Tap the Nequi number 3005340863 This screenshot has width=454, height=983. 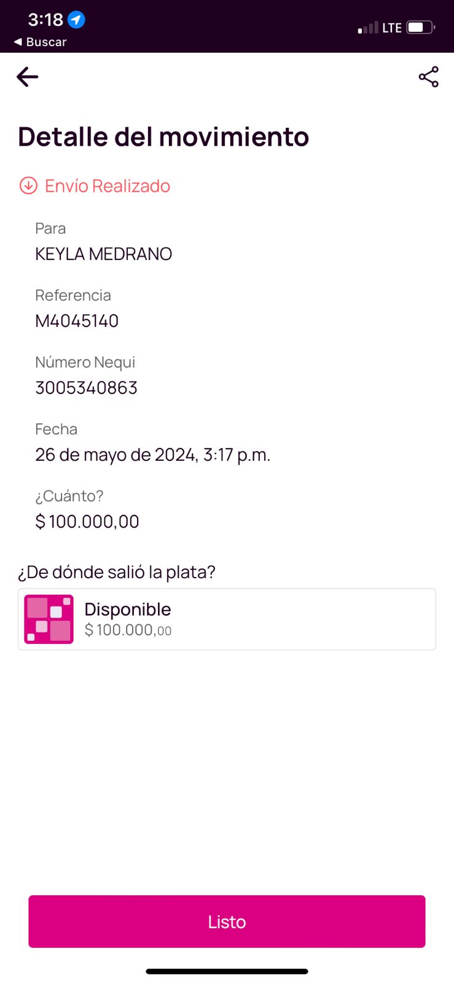click(x=86, y=388)
